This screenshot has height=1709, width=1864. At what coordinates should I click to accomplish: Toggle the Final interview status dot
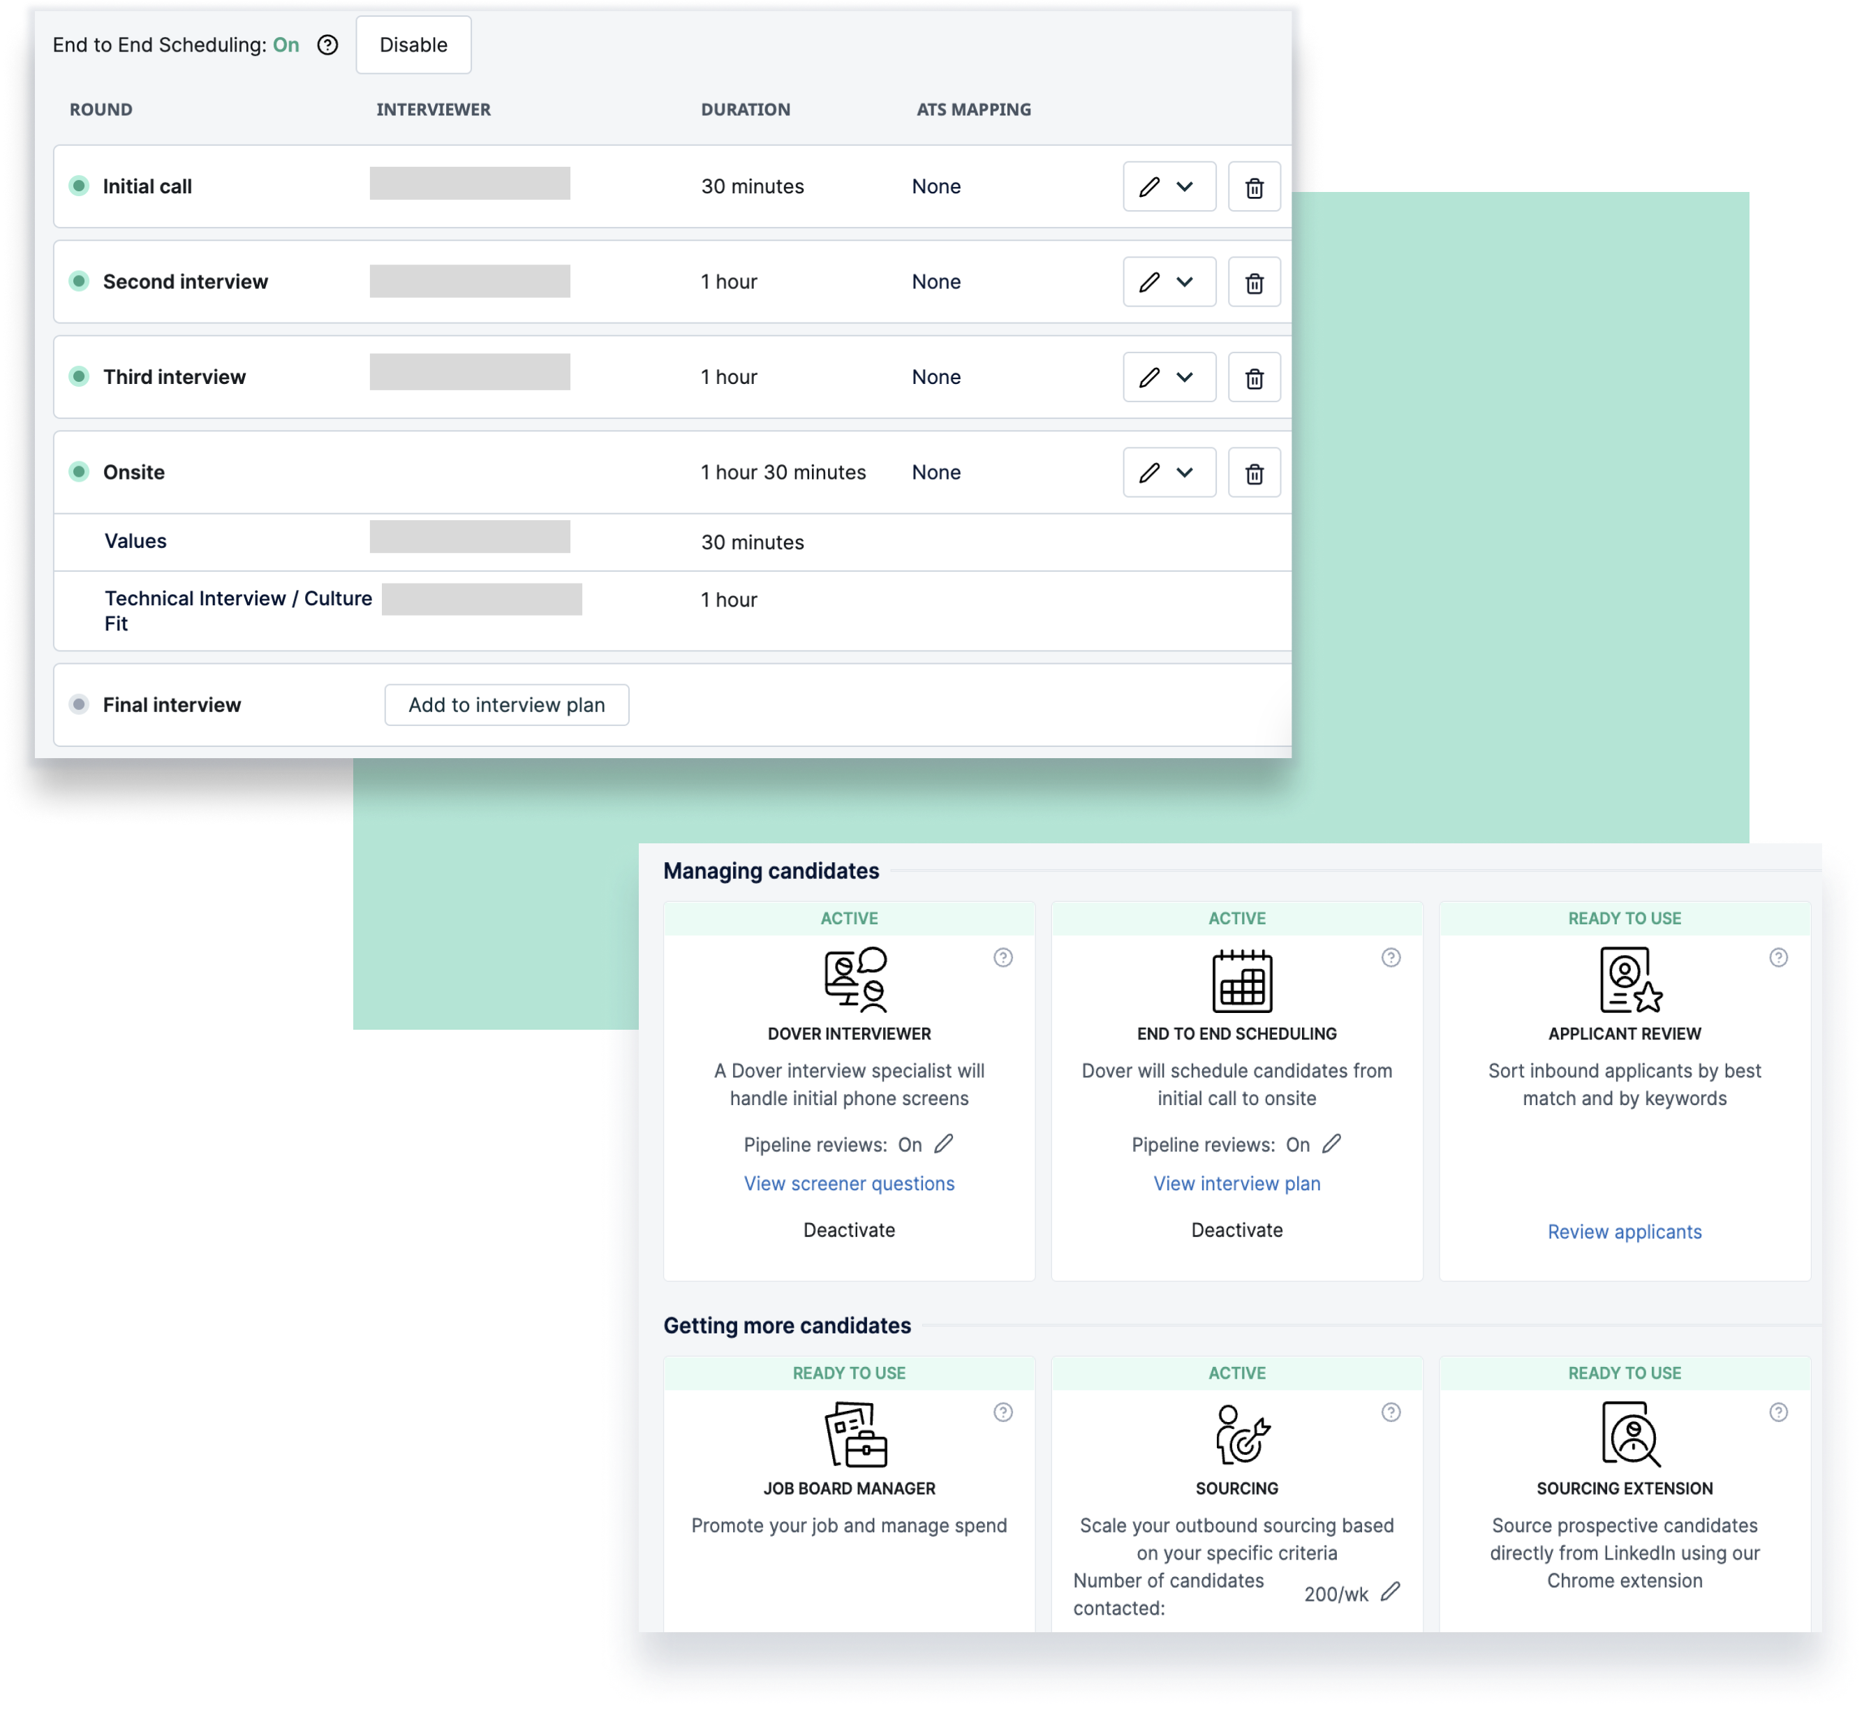coord(80,704)
